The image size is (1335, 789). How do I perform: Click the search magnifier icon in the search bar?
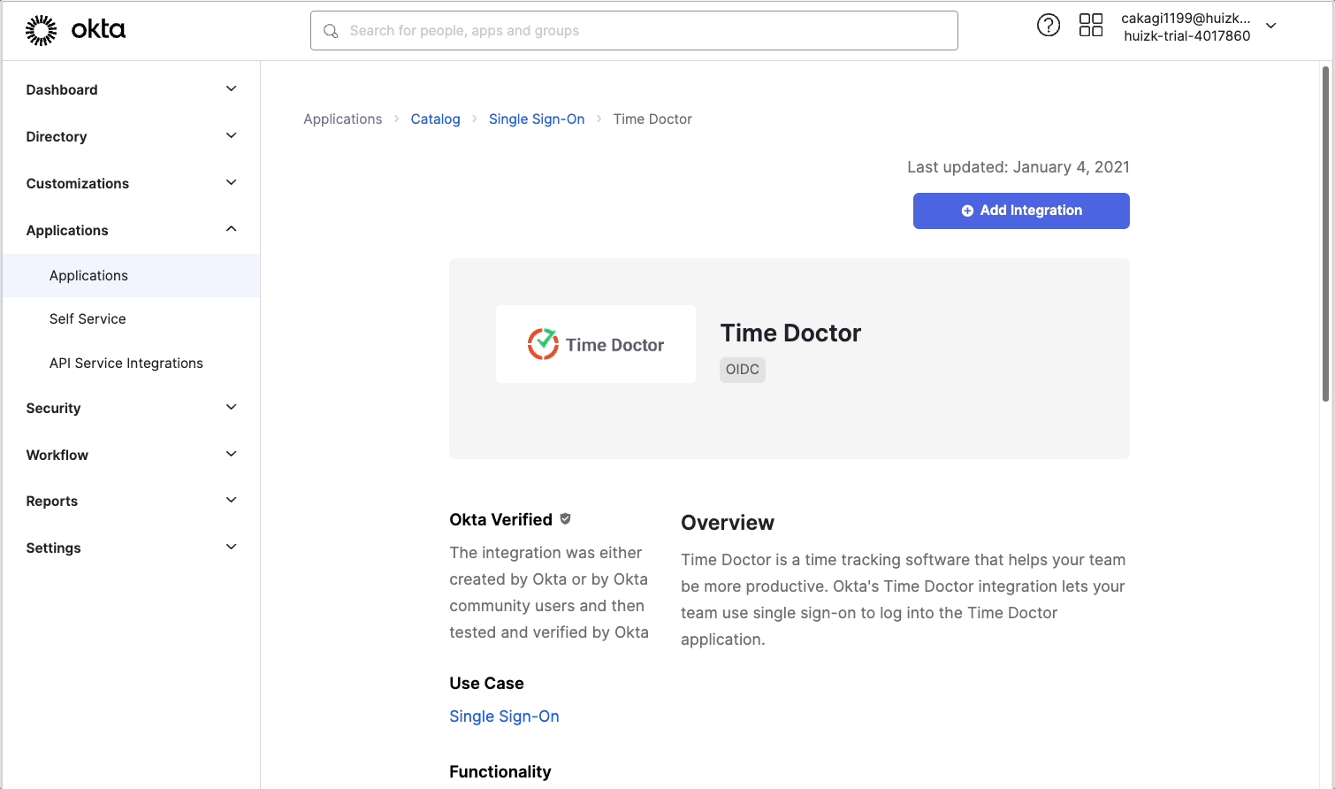pyautogui.click(x=331, y=30)
